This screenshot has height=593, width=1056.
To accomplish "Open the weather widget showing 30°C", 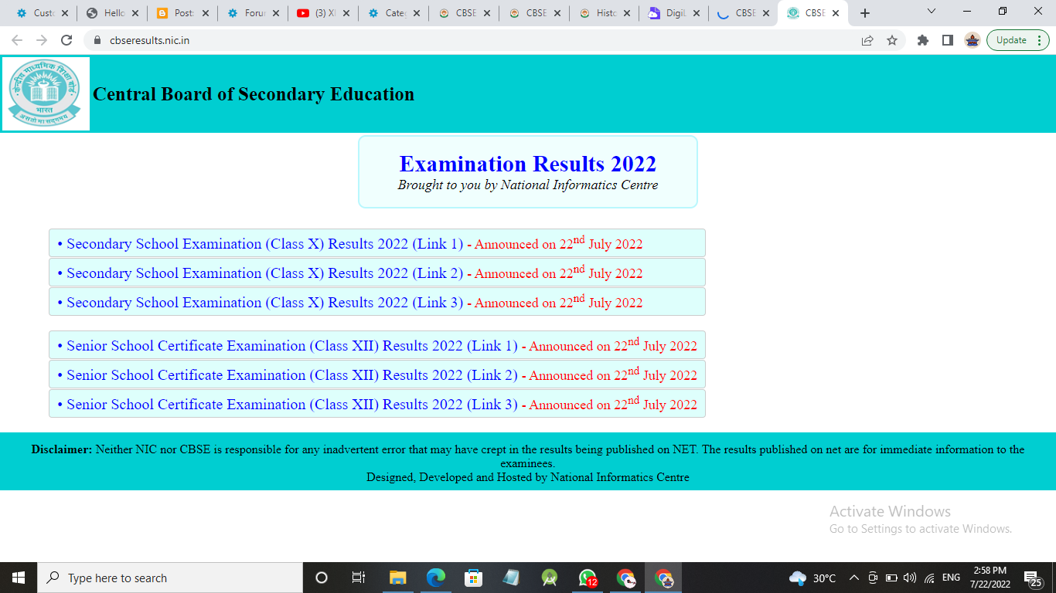I will click(x=812, y=578).
